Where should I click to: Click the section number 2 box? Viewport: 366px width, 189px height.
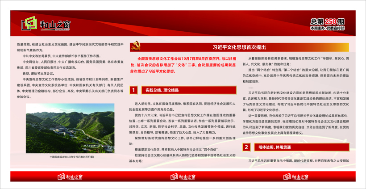(x=246, y=147)
